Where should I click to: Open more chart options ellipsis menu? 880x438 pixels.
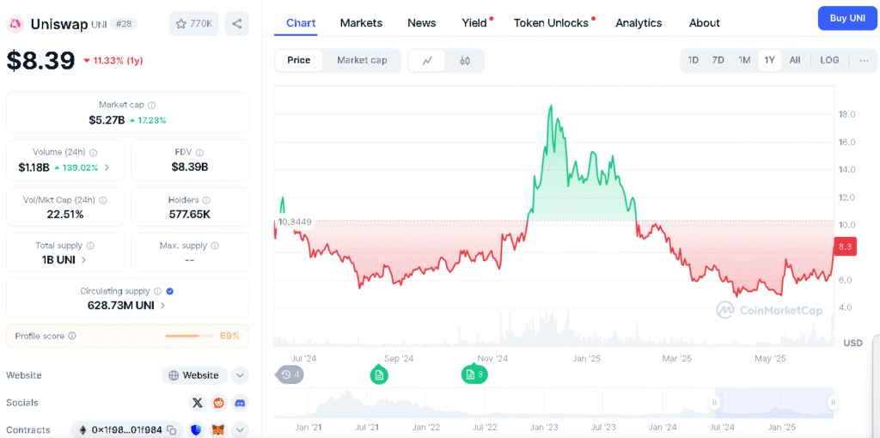point(863,60)
